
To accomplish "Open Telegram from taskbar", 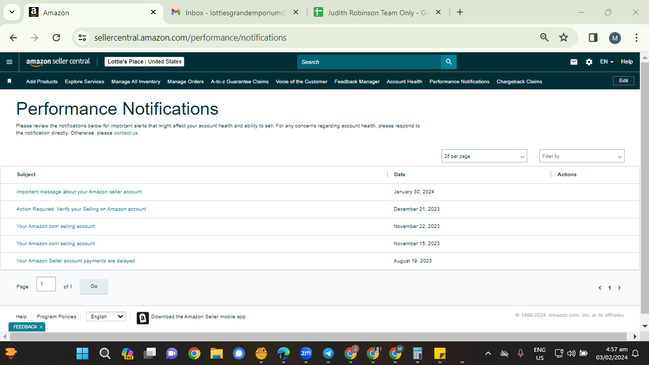I will (x=328, y=353).
